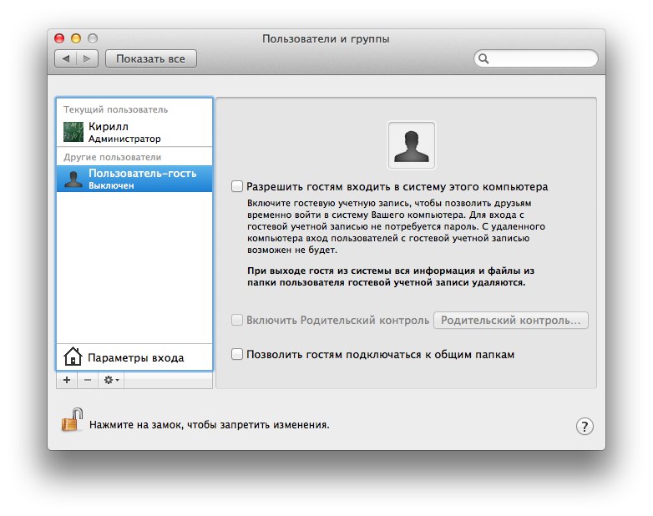
Task: Remove user with the minus button
Action: 88,380
